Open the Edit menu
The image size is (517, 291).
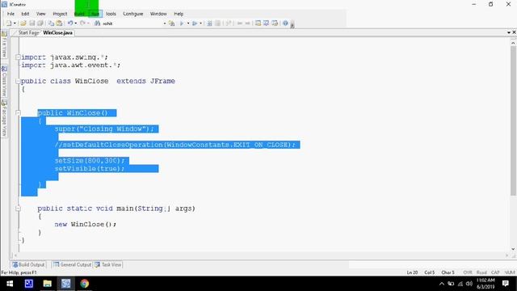coord(25,14)
